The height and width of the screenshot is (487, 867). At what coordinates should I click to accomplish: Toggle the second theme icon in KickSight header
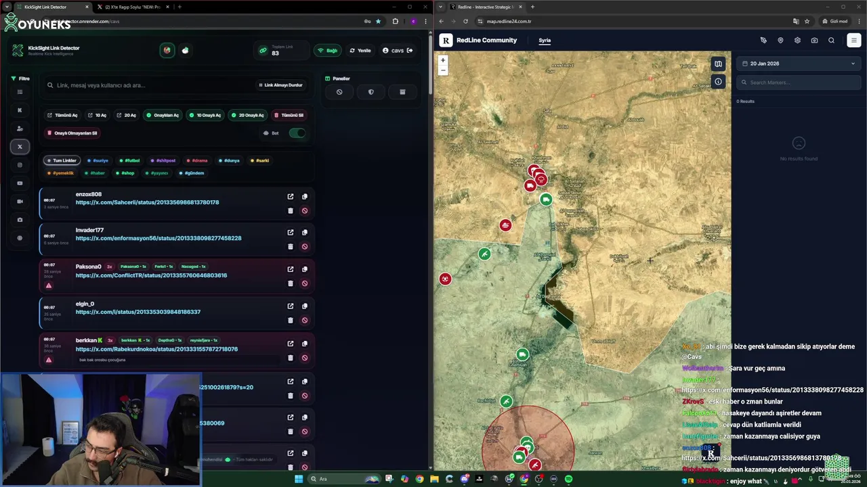coord(185,51)
